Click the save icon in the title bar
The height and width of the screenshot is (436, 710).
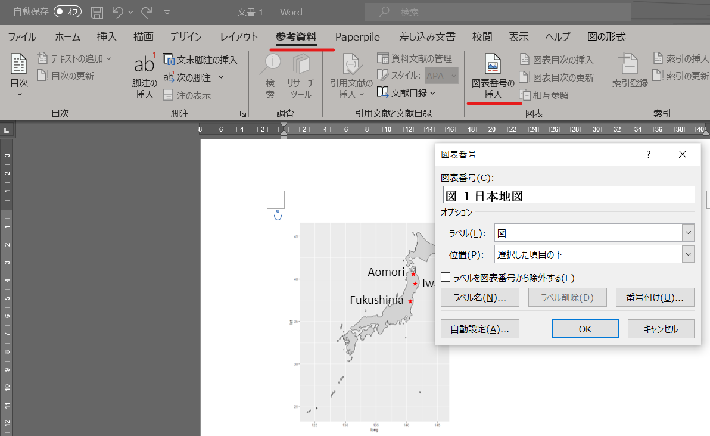[x=97, y=13]
